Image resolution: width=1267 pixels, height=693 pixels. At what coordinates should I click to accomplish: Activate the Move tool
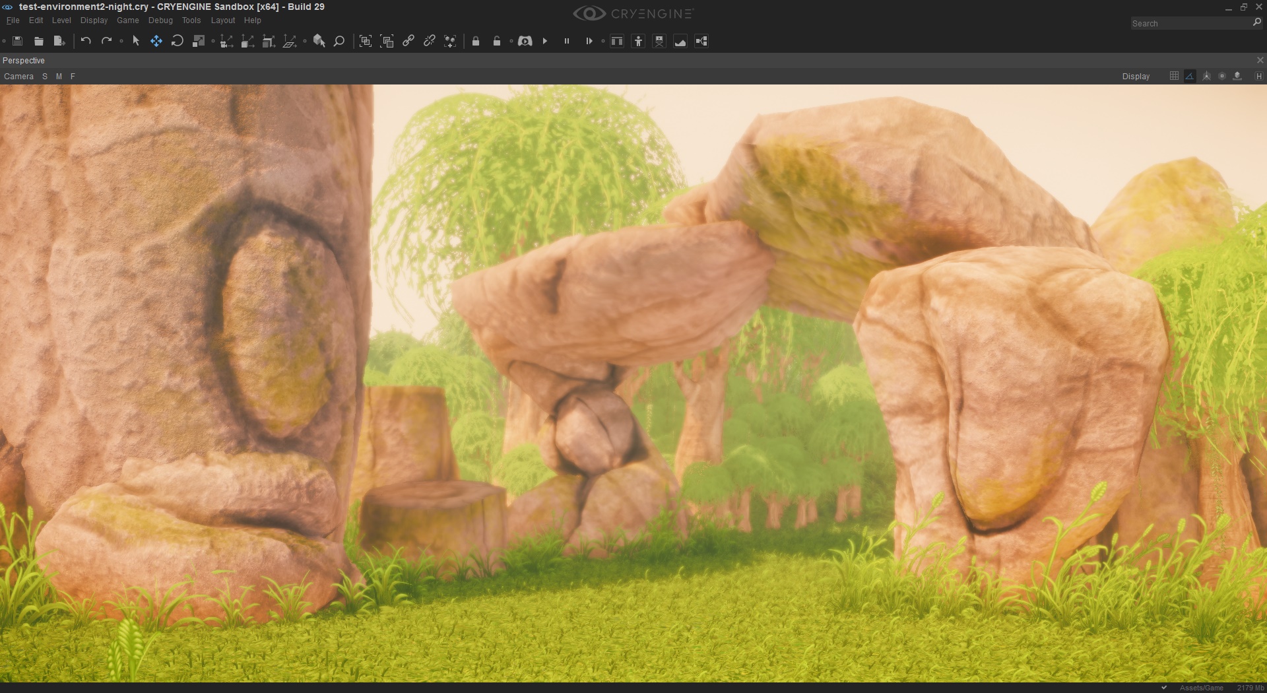coord(156,41)
